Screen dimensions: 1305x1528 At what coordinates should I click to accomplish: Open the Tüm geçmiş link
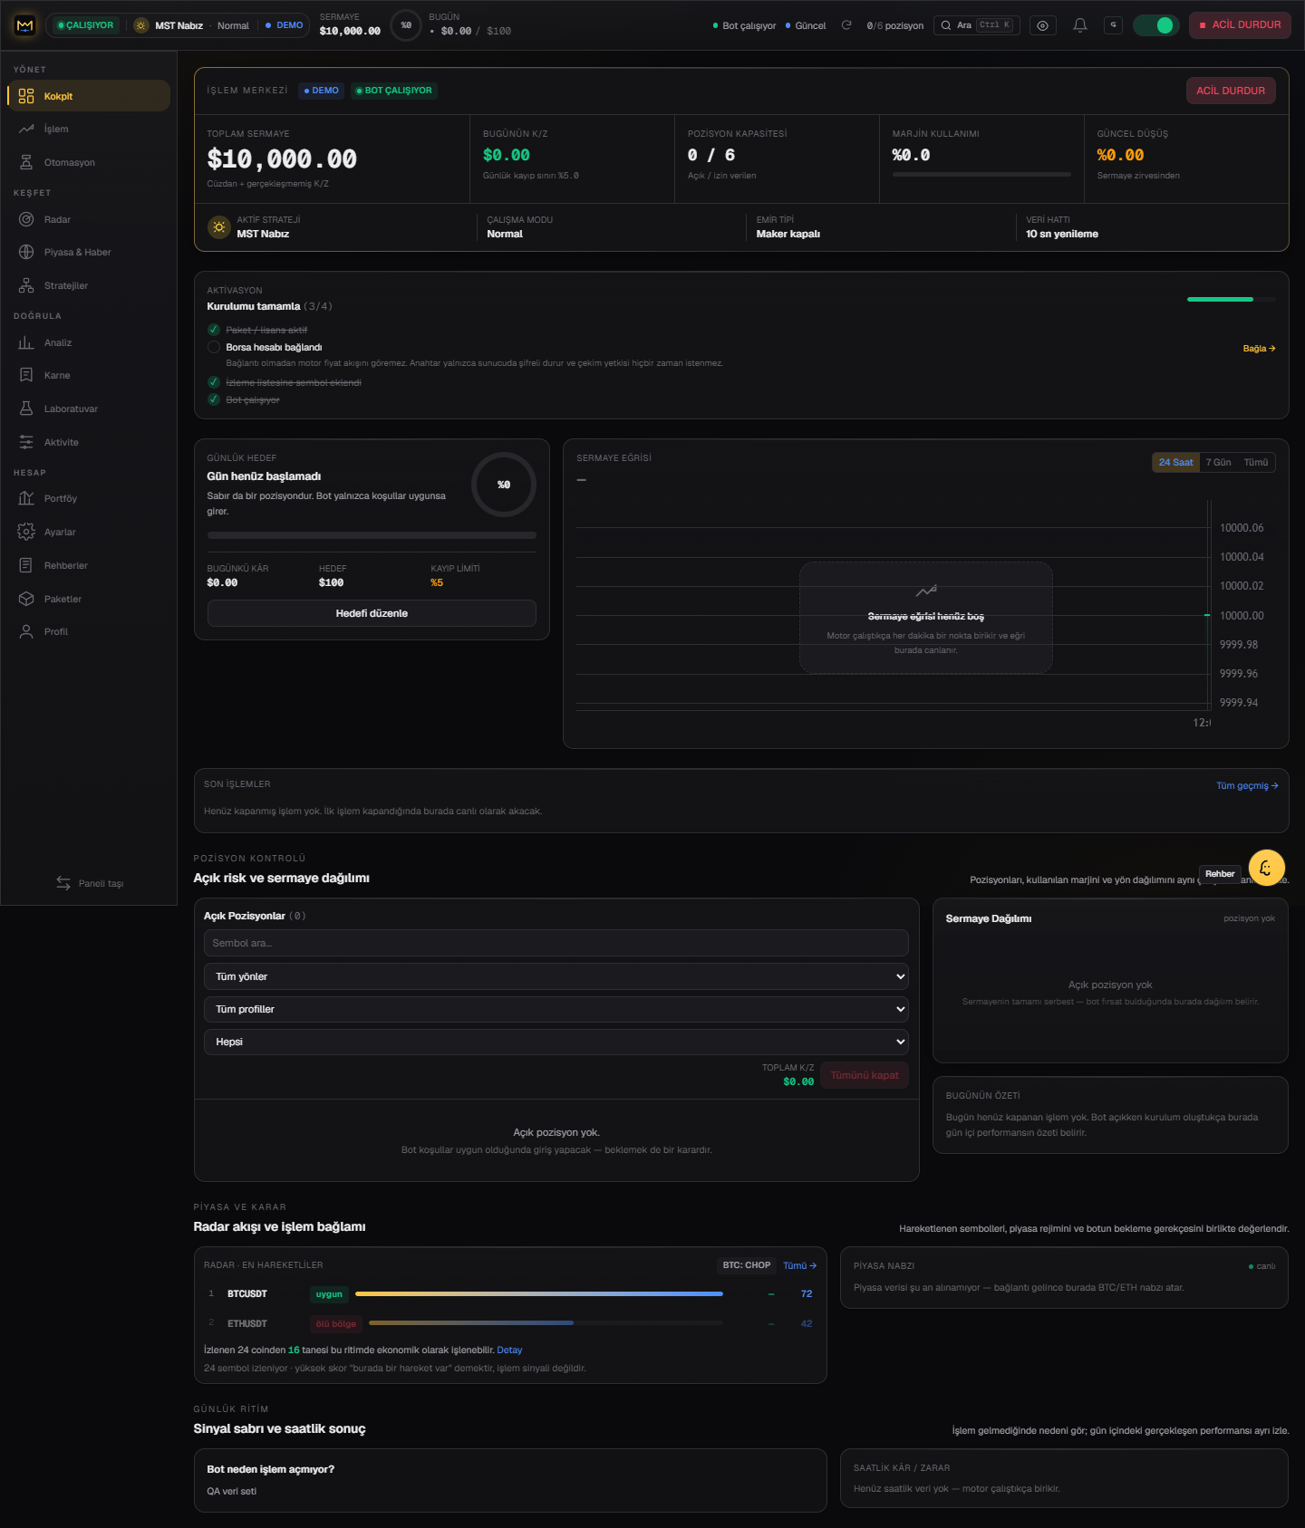pyautogui.click(x=1247, y=785)
